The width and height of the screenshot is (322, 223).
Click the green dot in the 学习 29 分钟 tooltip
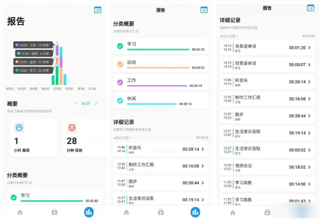(x=17, y=70)
